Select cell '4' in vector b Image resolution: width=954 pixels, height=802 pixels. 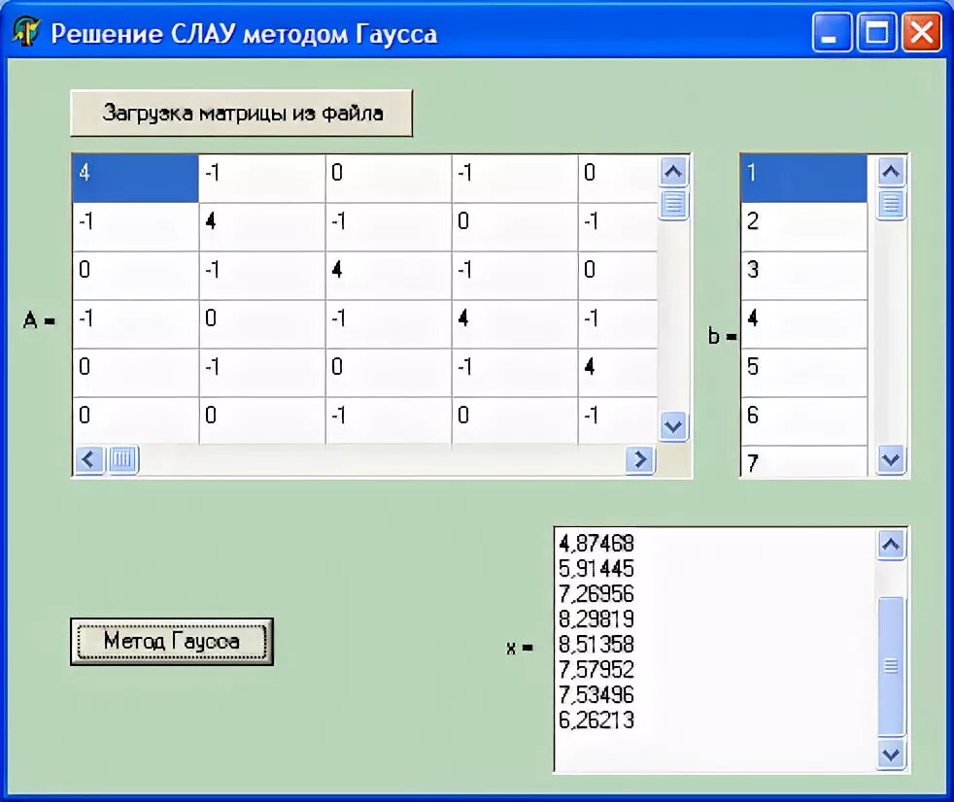click(x=803, y=324)
